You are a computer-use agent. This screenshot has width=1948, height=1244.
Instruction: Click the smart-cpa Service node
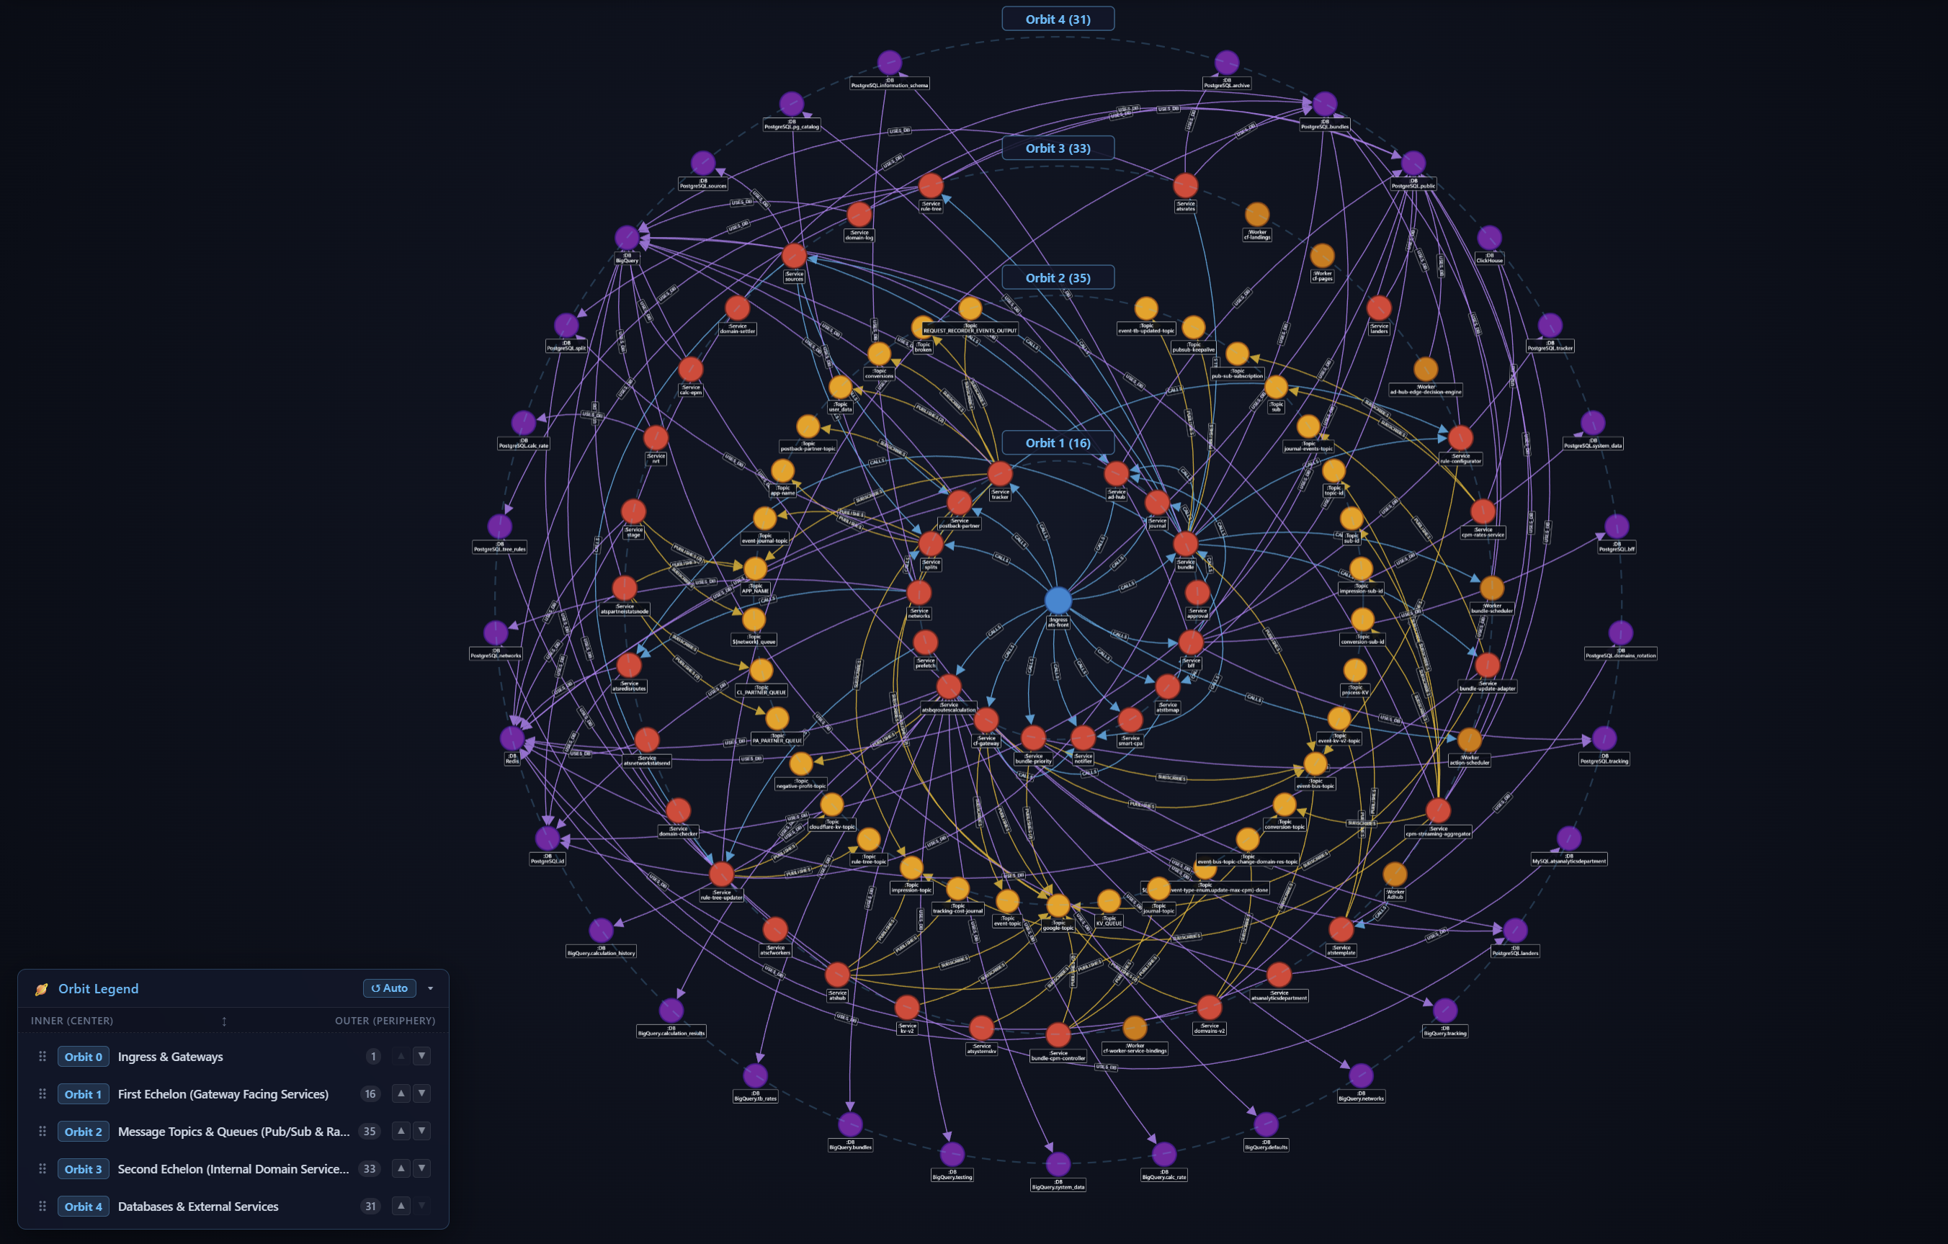(1130, 720)
